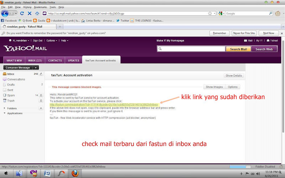Open the fastun registration activation link
The width and height of the screenshot is (285, 178).
point(104,105)
